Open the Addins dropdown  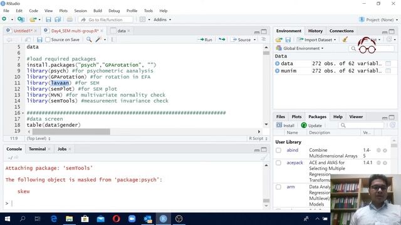(162, 19)
